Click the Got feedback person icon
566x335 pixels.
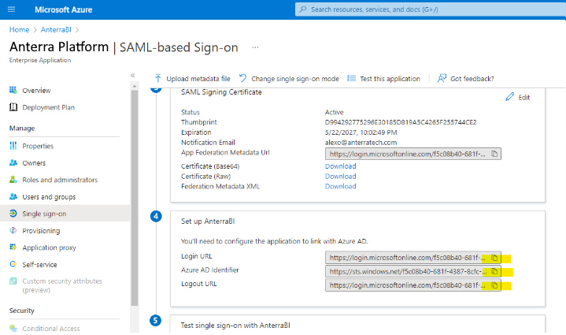(x=442, y=78)
